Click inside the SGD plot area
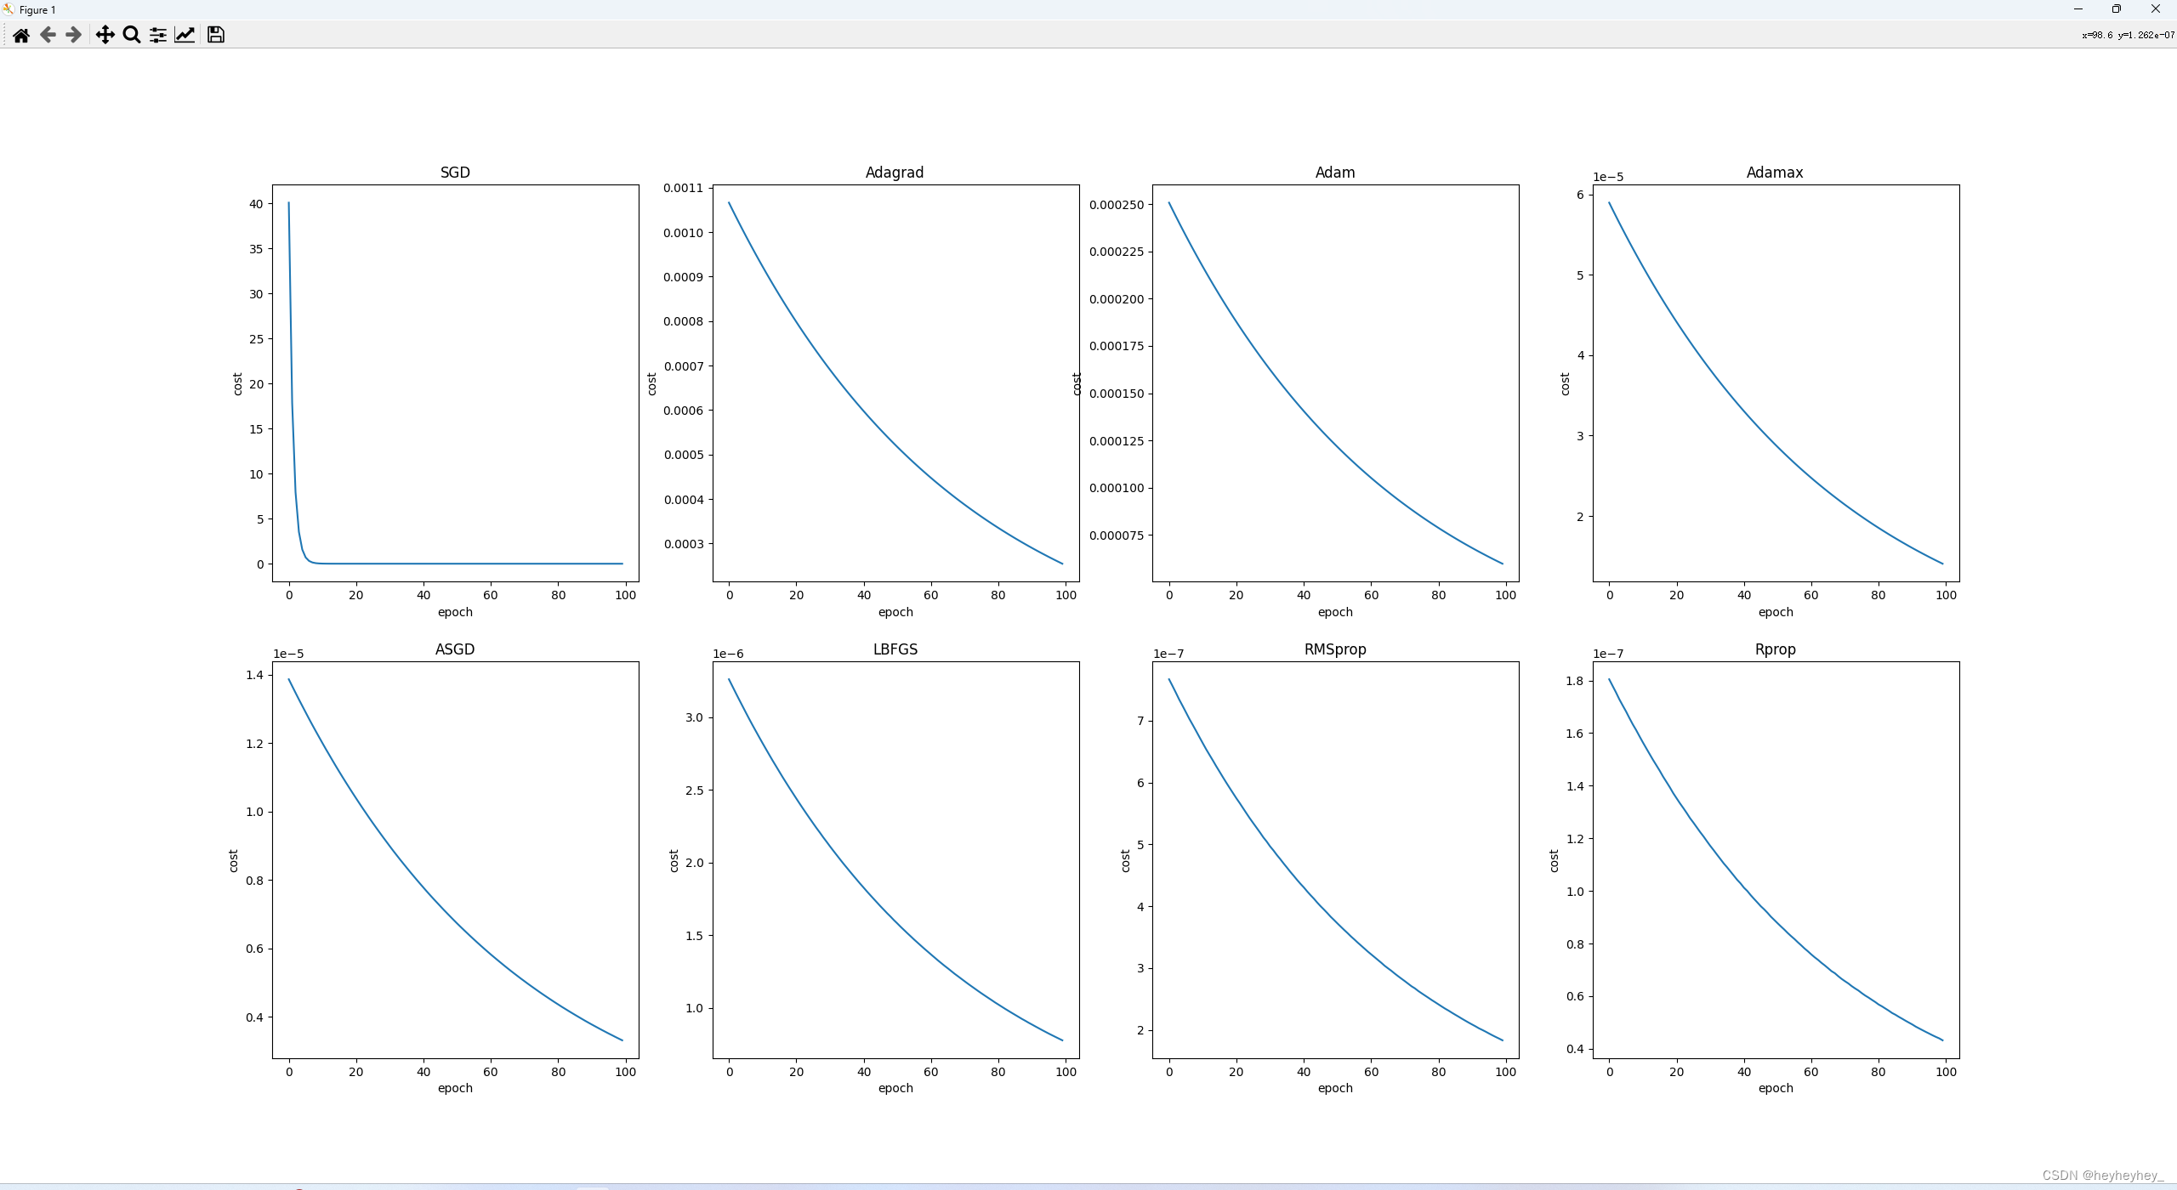 [456, 382]
